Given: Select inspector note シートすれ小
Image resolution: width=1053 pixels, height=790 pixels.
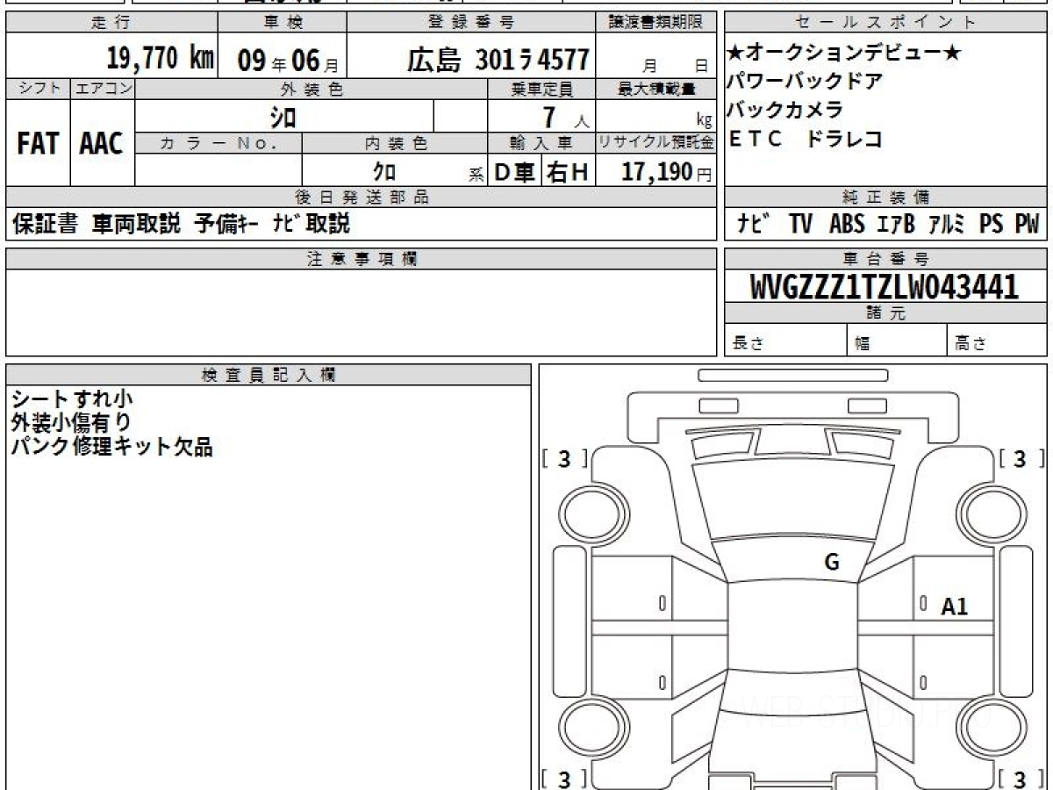Looking at the screenshot, I should pos(72,400).
